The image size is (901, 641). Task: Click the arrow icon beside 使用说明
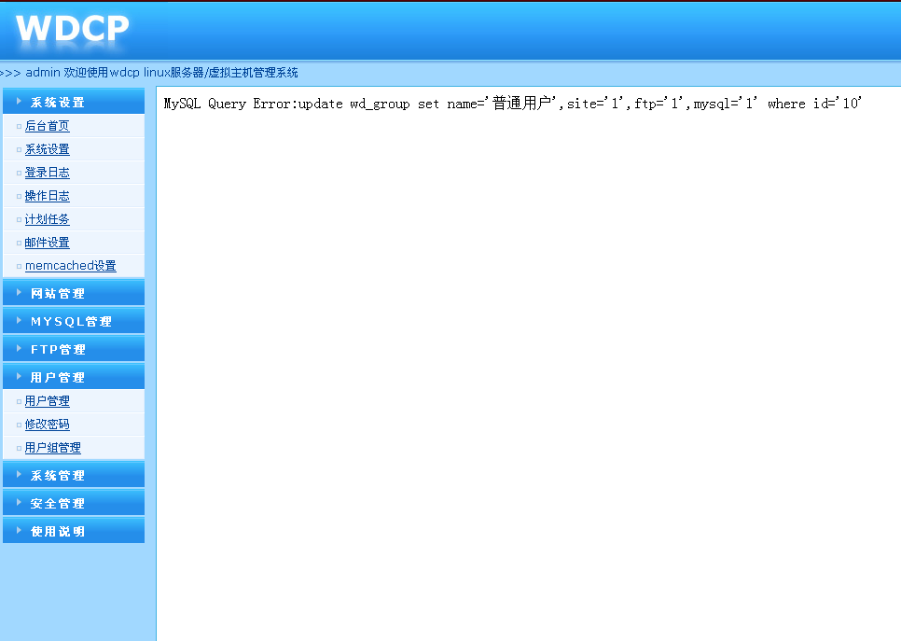point(19,530)
